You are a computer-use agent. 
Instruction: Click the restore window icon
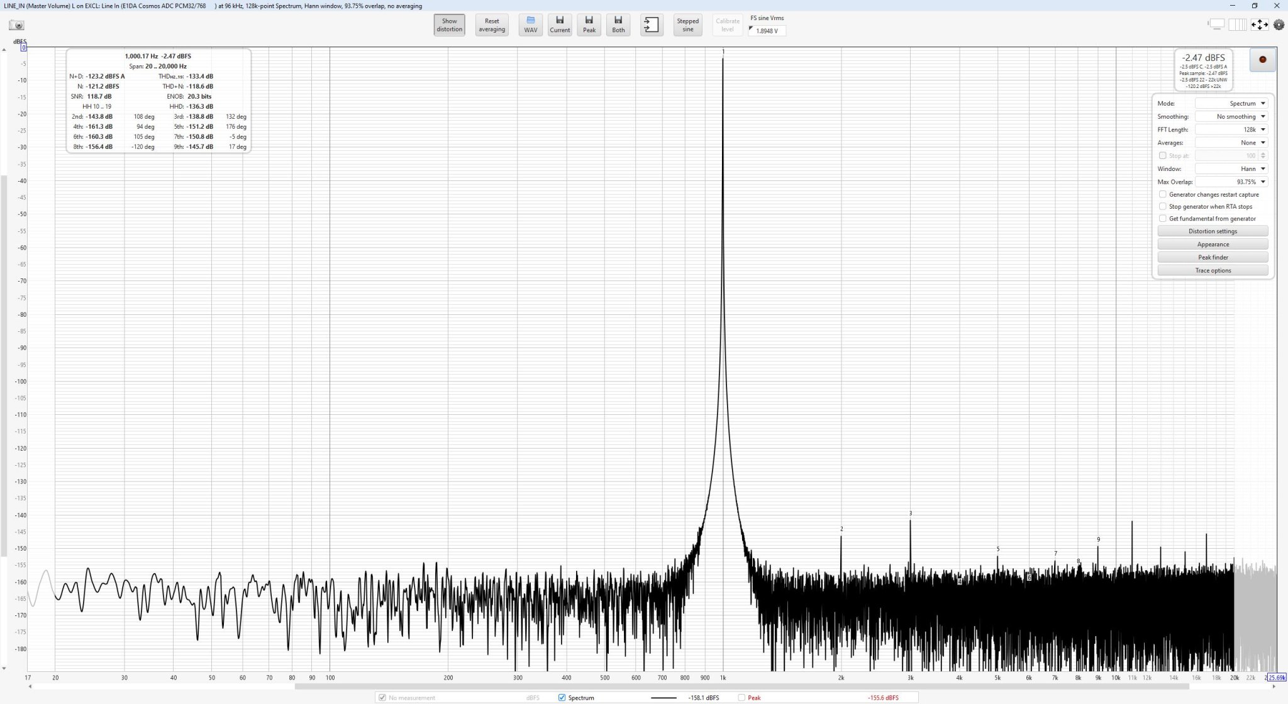tap(1254, 6)
